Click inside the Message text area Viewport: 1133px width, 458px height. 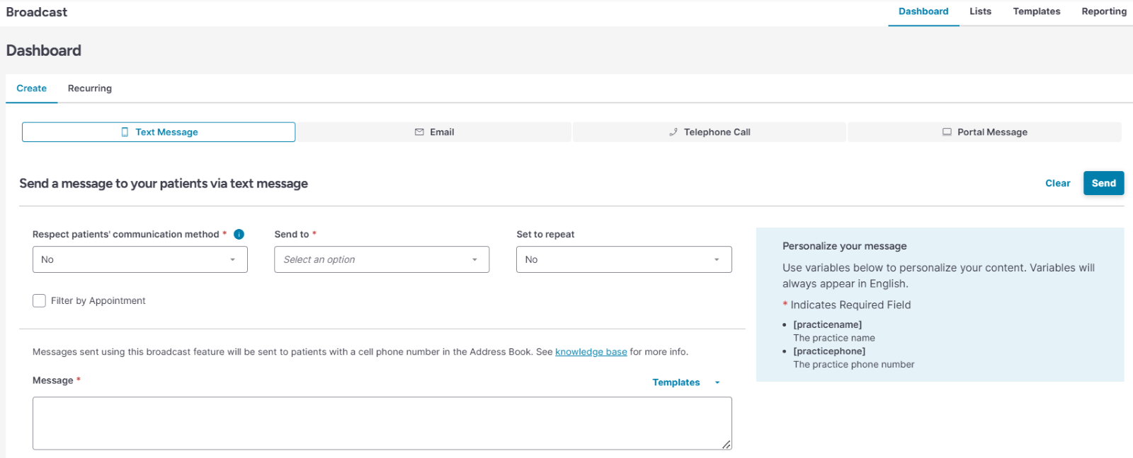pyautogui.click(x=382, y=423)
